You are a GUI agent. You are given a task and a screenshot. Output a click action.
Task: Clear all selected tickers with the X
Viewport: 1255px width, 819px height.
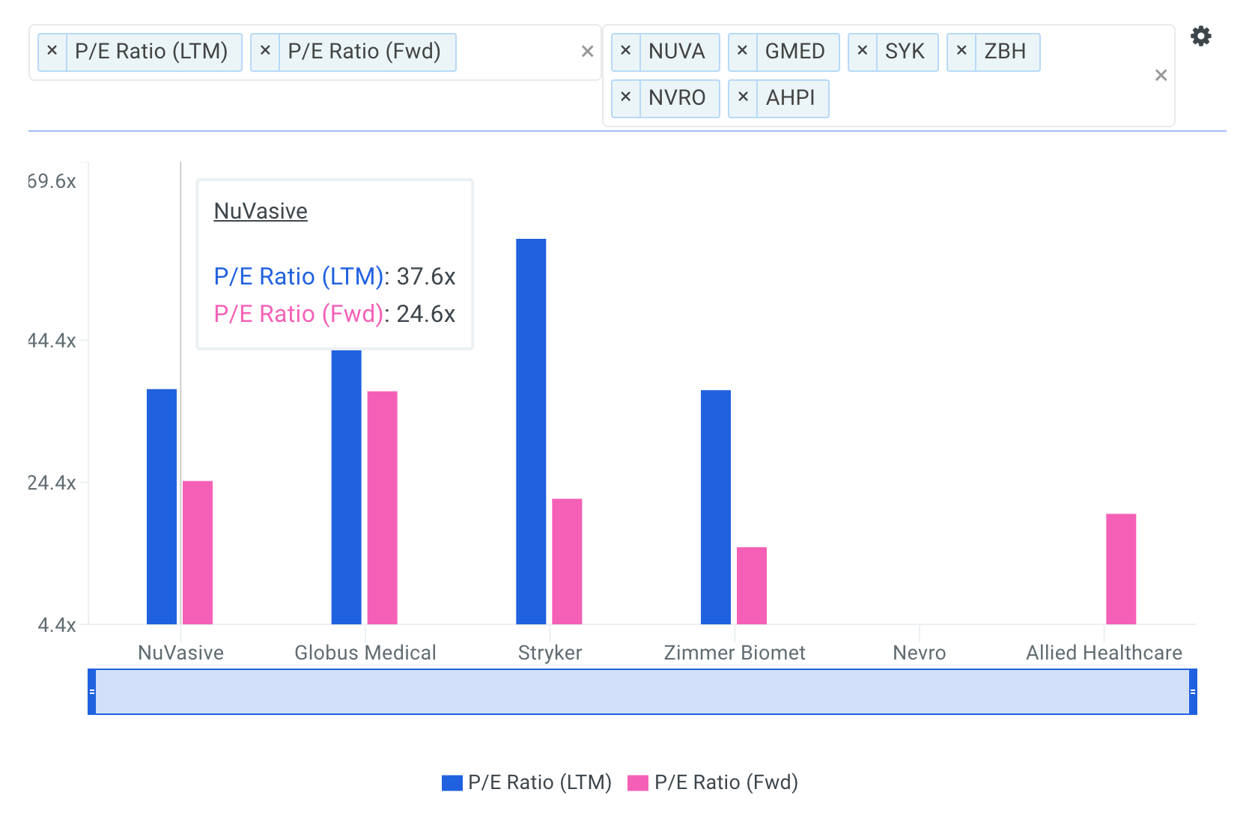pyautogui.click(x=1161, y=76)
